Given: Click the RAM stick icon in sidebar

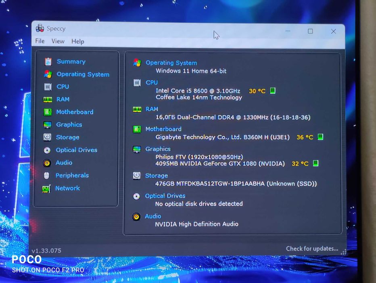Looking at the screenshot, I should coord(48,99).
